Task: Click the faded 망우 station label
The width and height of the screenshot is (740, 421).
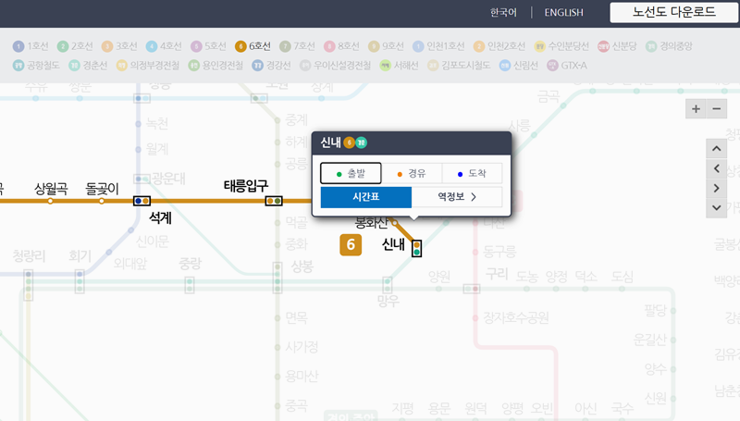Action: pyautogui.click(x=388, y=301)
